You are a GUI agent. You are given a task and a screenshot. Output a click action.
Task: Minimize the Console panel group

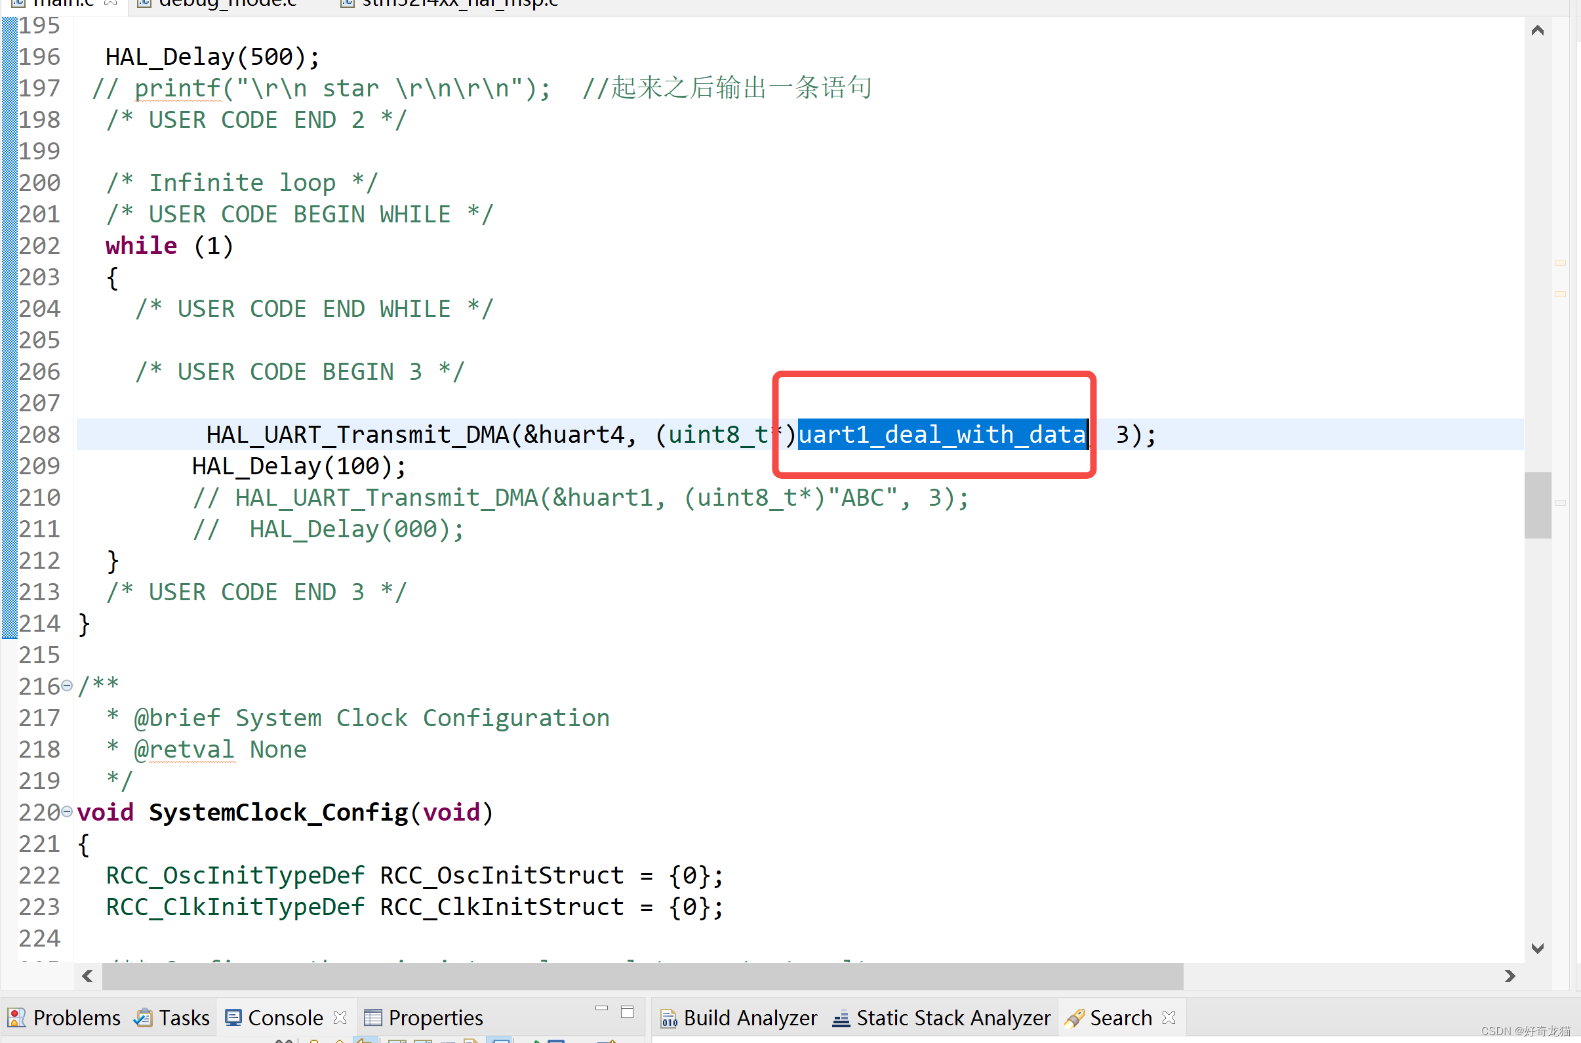(x=602, y=1009)
